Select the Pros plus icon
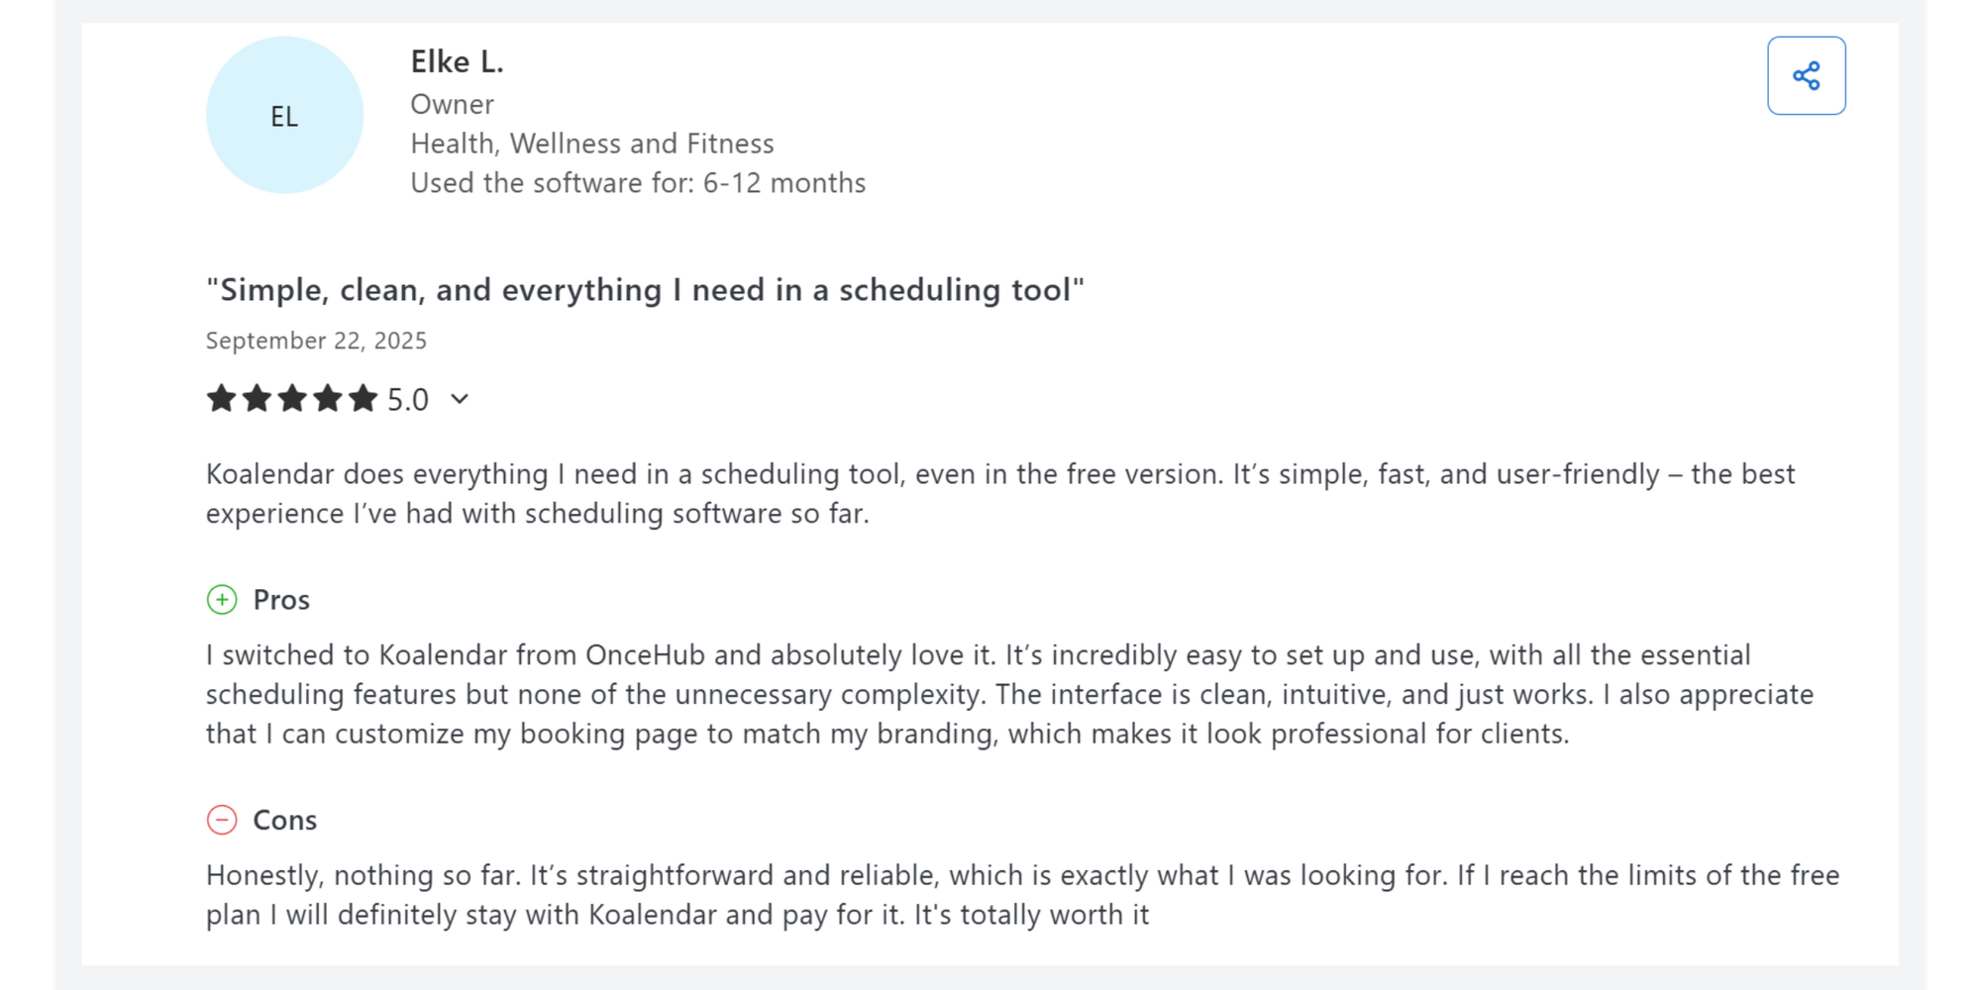This screenshot has height=990, width=1981. pos(224,599)
